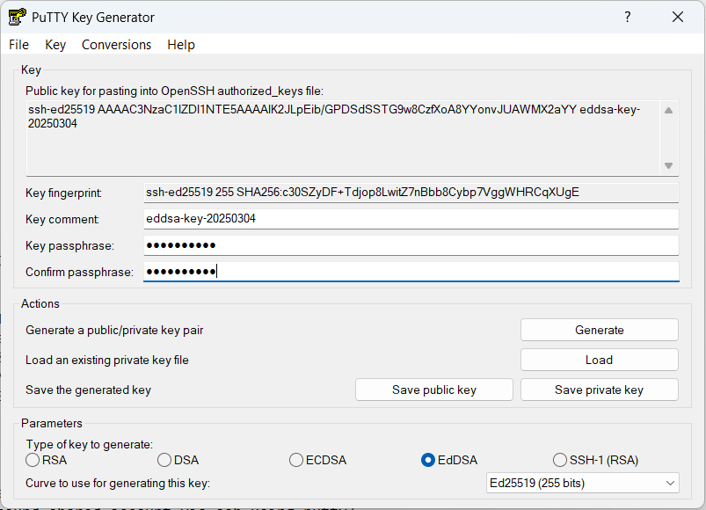The width and height of the screenshot is (706, 510).
Task: Open the Help menu
Action: pos(181,45)
